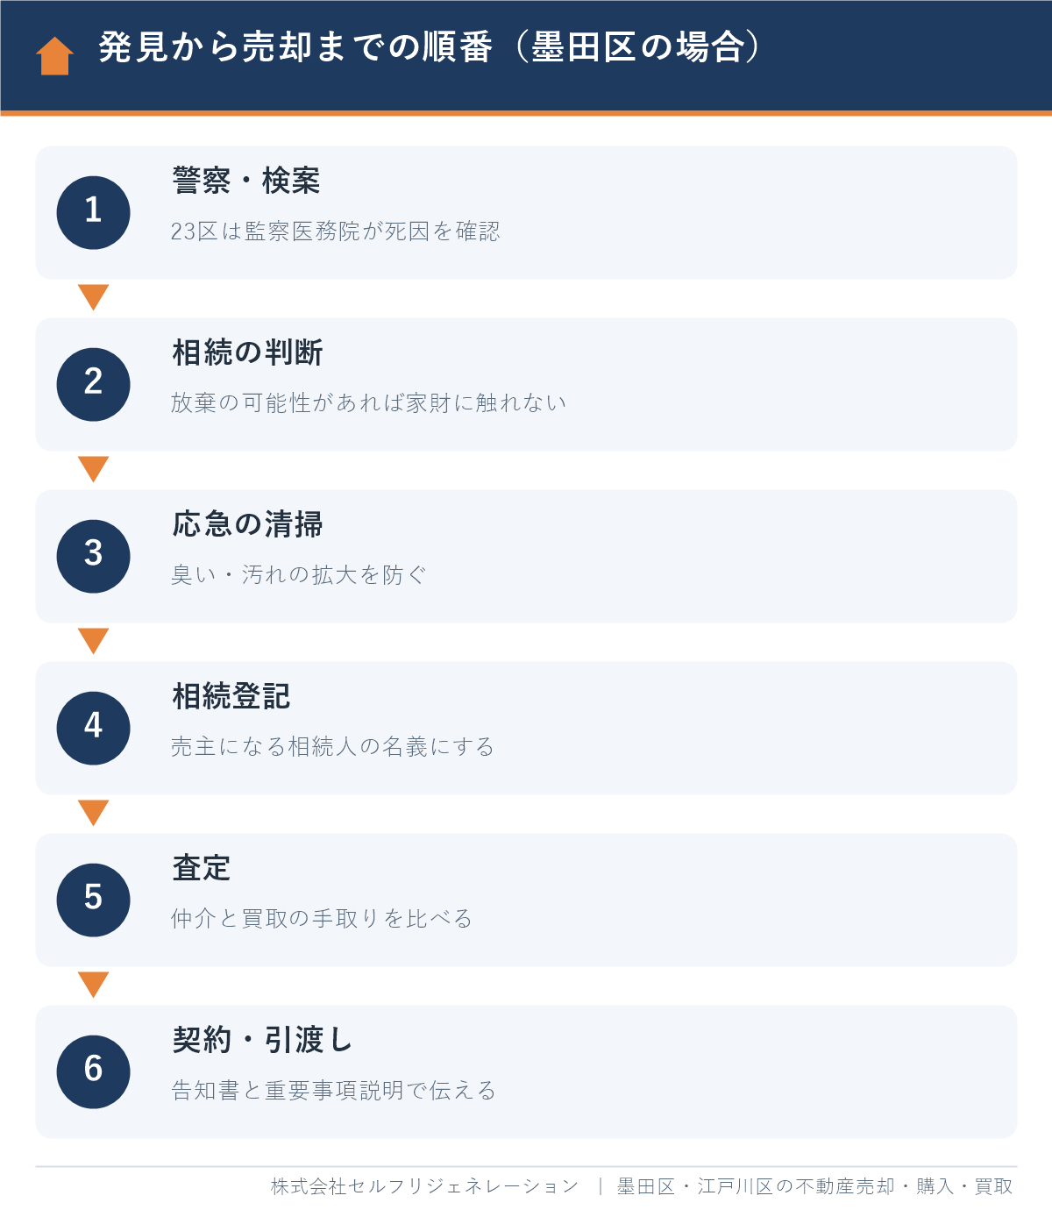Click the orange arrow below 相続登記 card

pyautogui.click(x=93, y=813)
